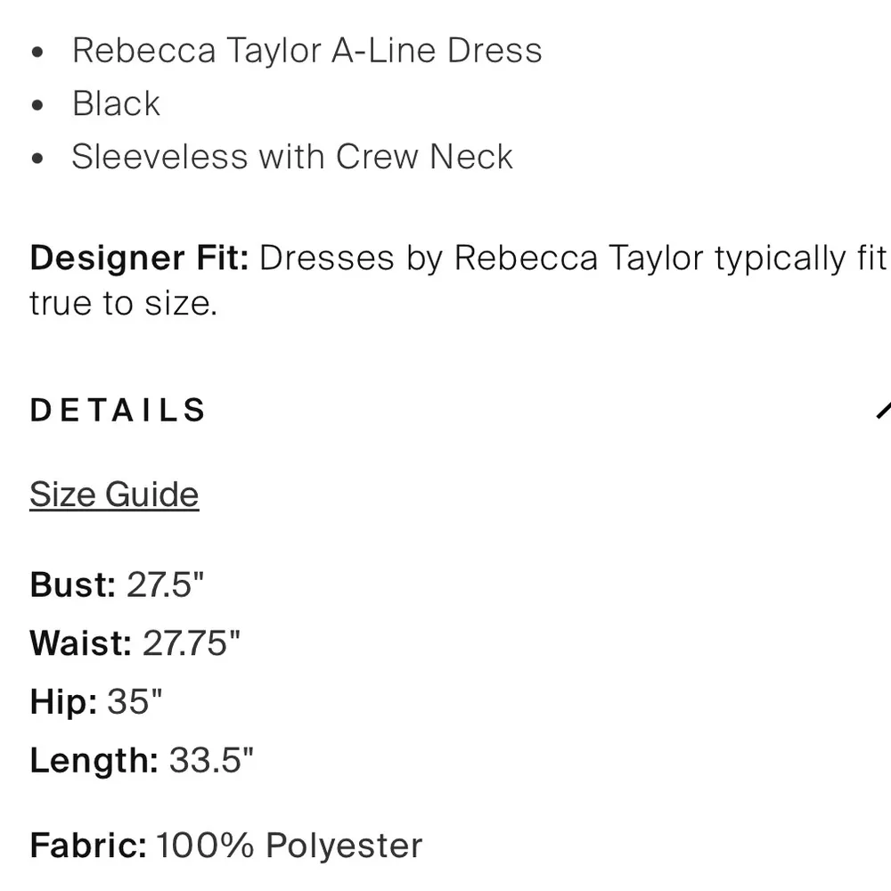Click the Waist measurement value 27.75 inches

pos(190,642)
